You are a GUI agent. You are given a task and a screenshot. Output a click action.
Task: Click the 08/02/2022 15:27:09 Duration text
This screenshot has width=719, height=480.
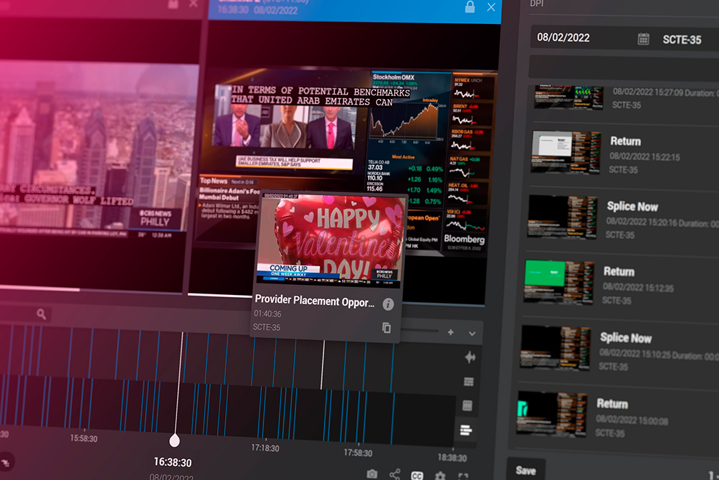click(x=665, y=93)
